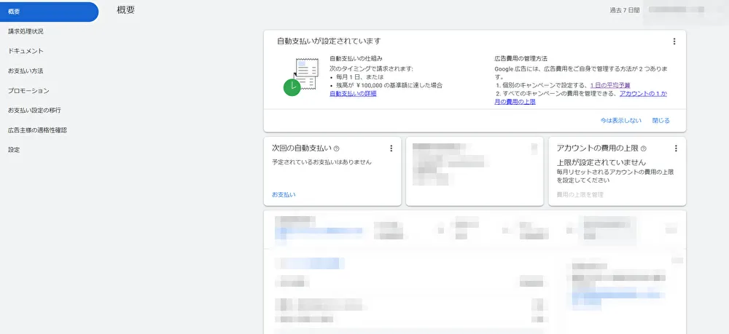This screenshot has height=334, width=729.
Task: Click the receipt with clock illustration
Action: click(300, 77)
